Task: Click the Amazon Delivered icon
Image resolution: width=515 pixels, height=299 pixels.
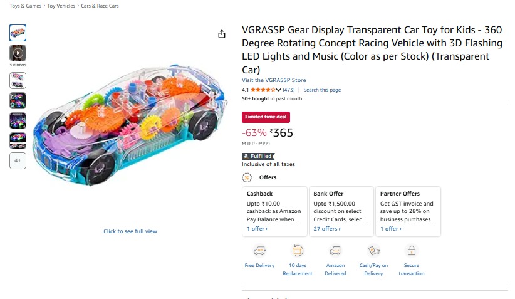Action: click(335, 251)
